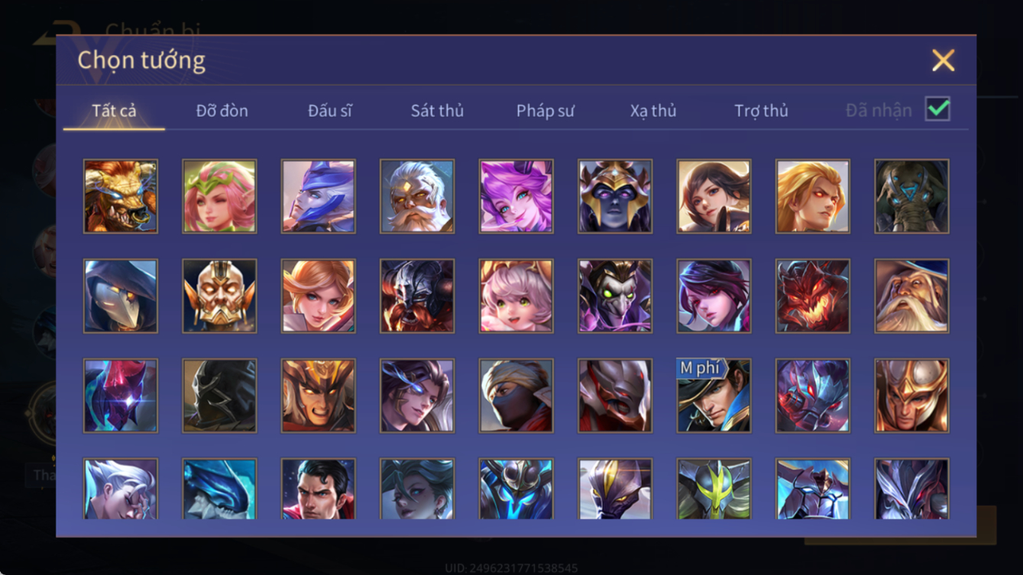Switch to the Đấu sĩ tab
This screenshot has width=1023, height=575.
329,111
